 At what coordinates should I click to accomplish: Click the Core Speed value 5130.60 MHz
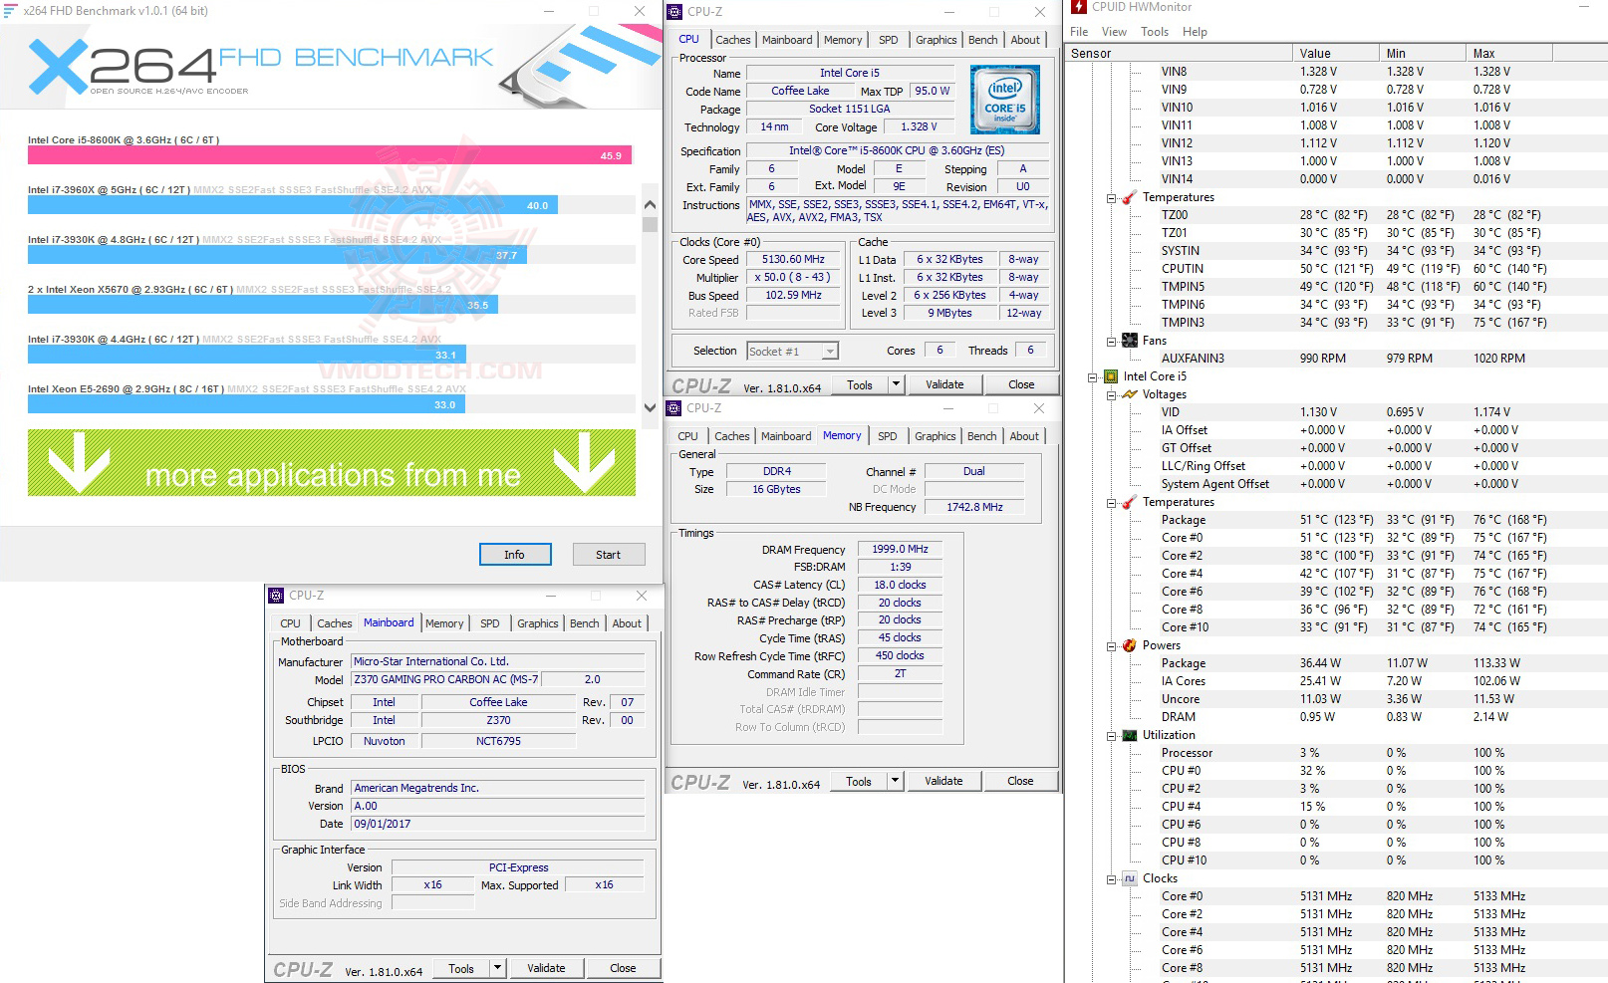coord(794,260)
